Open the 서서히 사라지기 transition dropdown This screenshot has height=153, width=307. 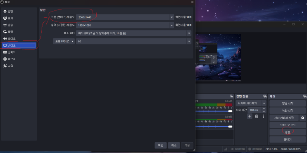click(251, 103)
